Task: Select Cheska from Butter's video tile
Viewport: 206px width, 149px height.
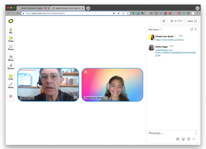Action: tap(112, 85)
